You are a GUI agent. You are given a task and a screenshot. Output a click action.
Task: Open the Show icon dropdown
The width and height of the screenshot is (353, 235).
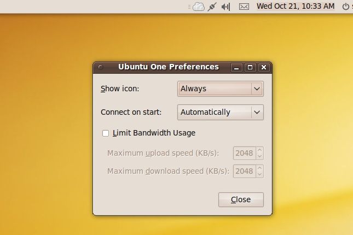[x=221, y=89]
